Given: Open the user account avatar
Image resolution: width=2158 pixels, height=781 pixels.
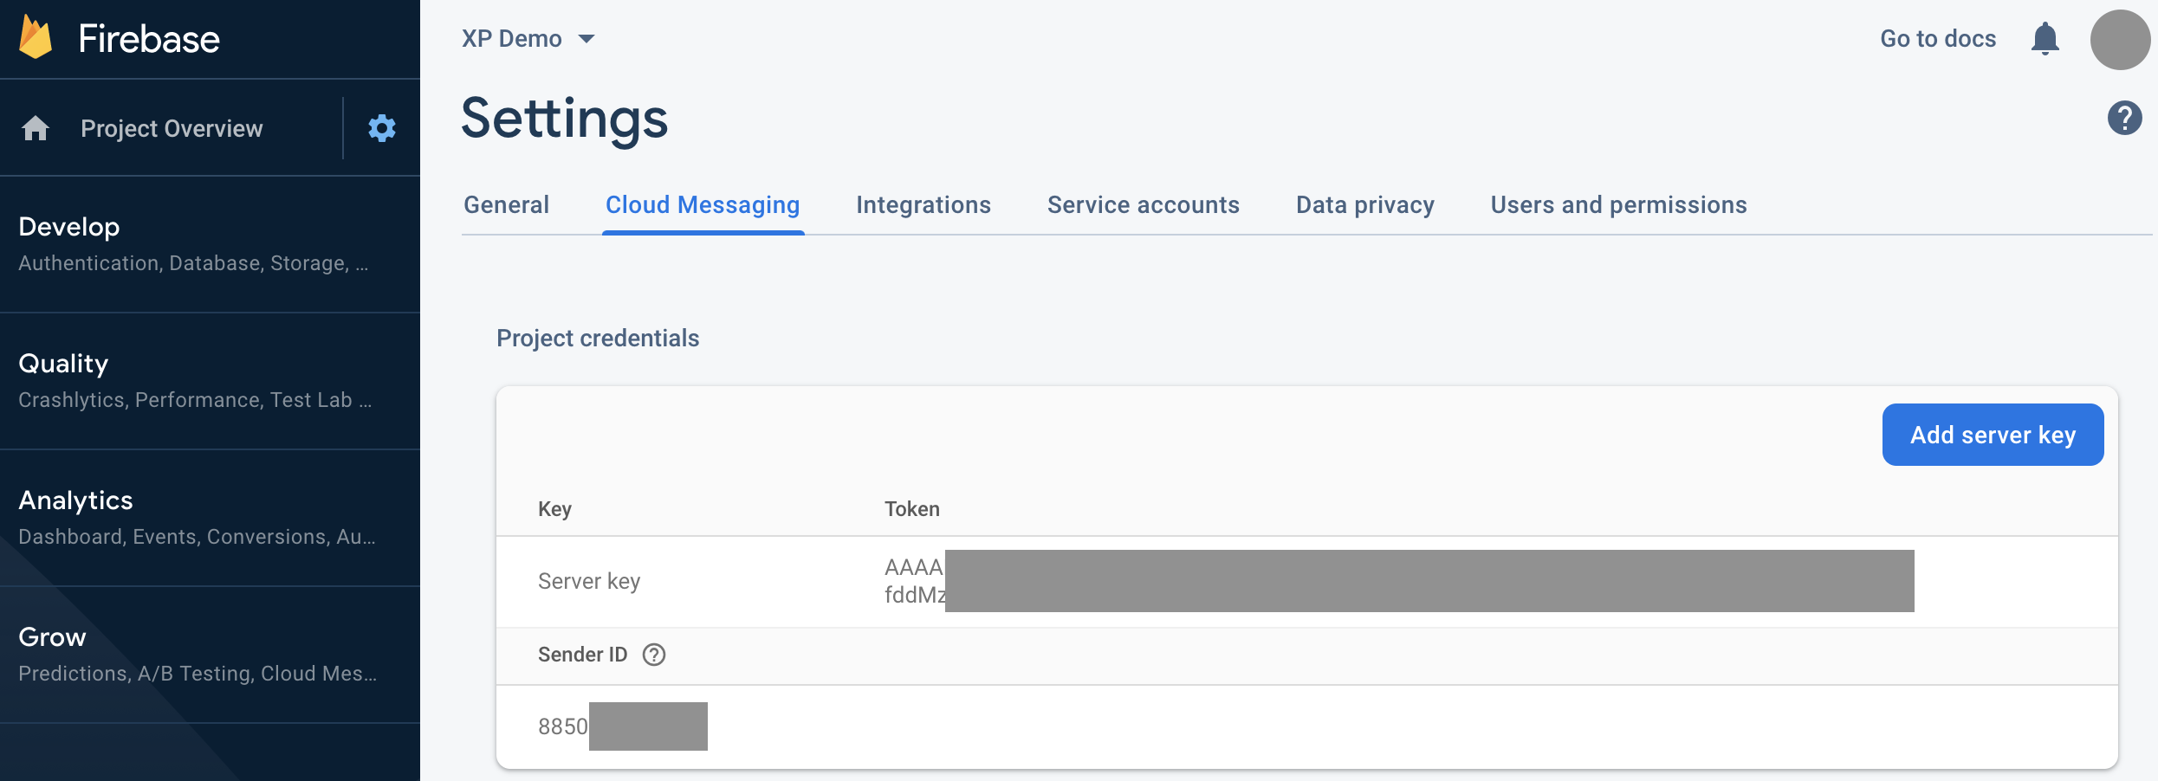Looking at the screenshot, I should tap(2120, 40).
